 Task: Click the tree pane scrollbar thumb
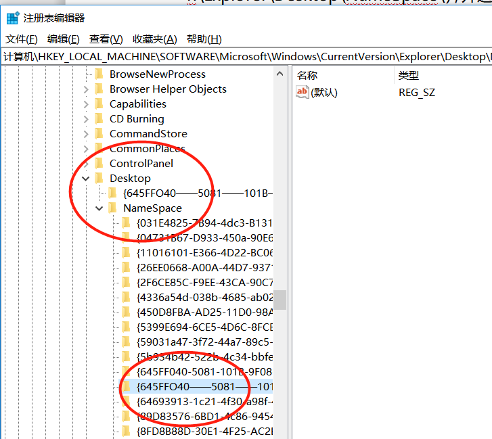(x=280, y=300)
